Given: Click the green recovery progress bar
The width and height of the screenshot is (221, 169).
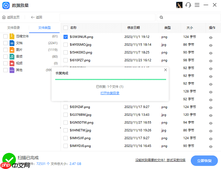Looking at the screenshot, I should coord(110,79).
